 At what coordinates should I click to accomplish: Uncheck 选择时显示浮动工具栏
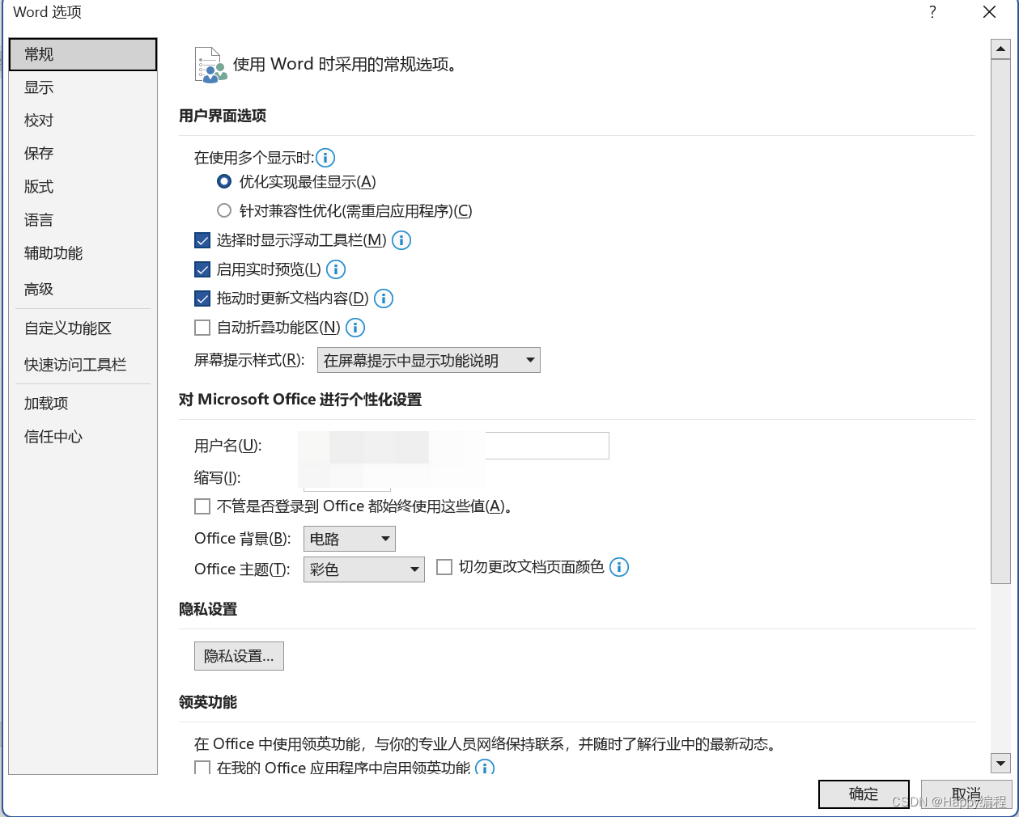pos(202,240)
